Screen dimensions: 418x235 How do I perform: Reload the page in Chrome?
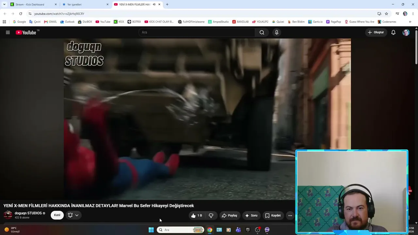coord(21,14)
